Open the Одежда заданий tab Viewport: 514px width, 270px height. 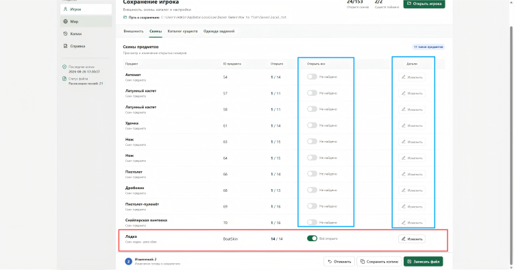click(x=219, y=31)
